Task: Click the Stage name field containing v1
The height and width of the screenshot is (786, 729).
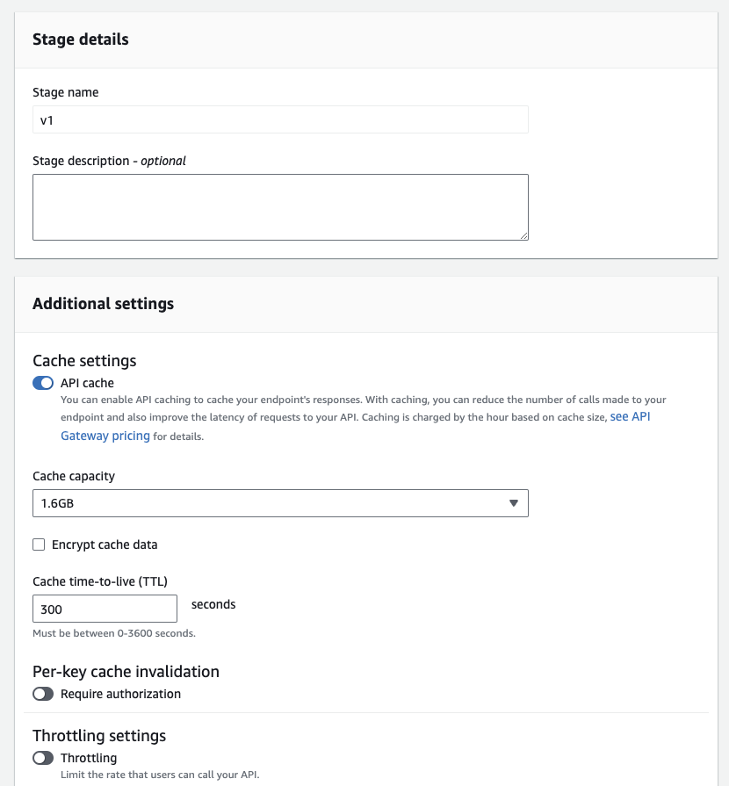Action: (279, 119)
